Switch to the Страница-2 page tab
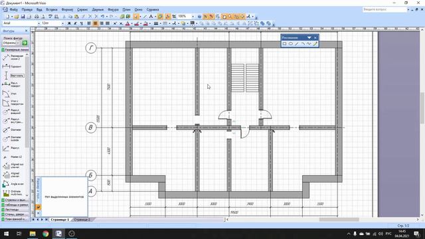Screen dimensions: 425x239 tap(82, 220)
